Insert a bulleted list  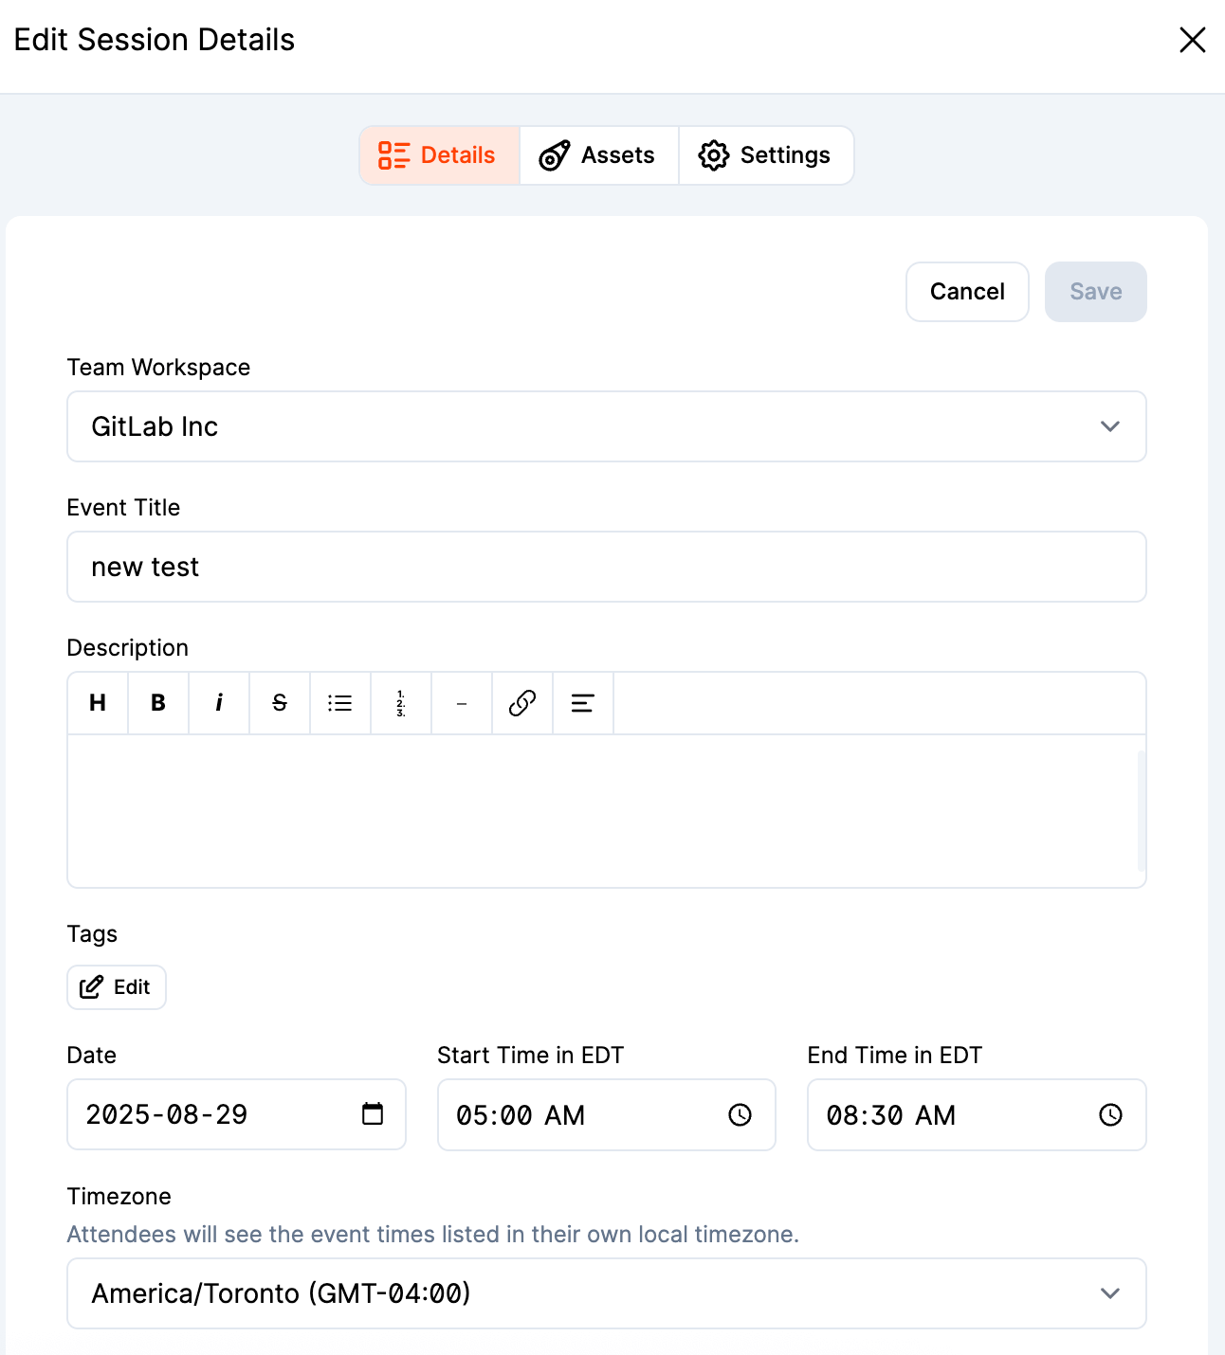340,703
